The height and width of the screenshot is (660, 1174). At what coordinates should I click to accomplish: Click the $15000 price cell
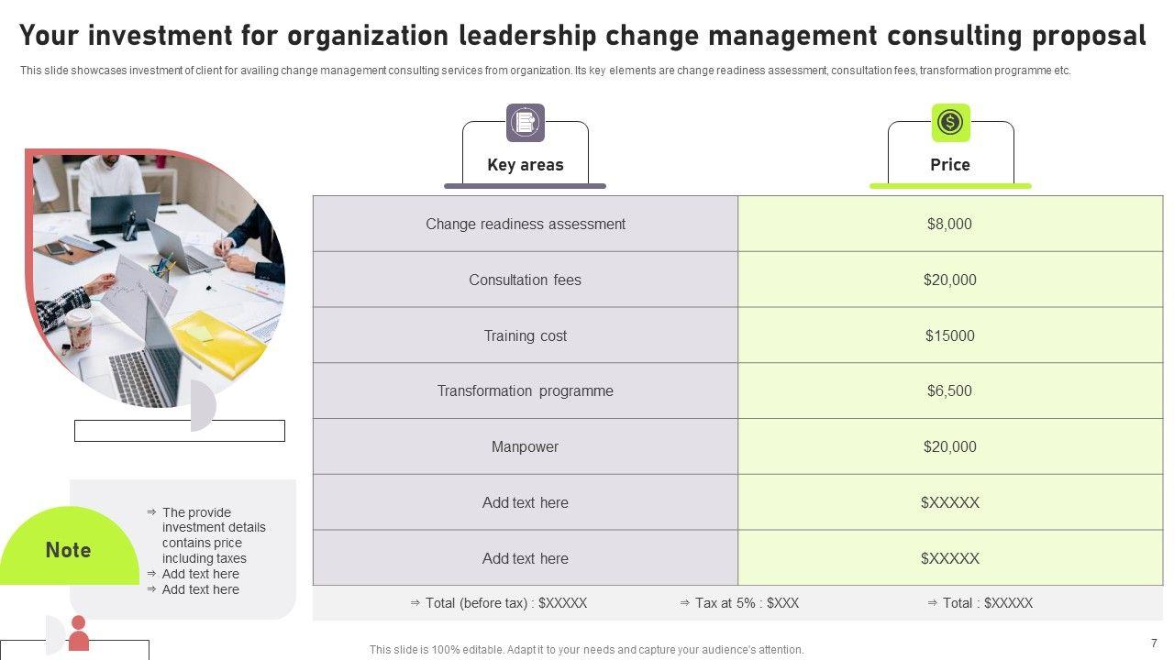(949, 335)
